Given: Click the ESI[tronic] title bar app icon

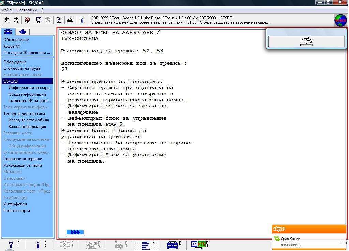Looking at the screenshot, I should [2, 3].
